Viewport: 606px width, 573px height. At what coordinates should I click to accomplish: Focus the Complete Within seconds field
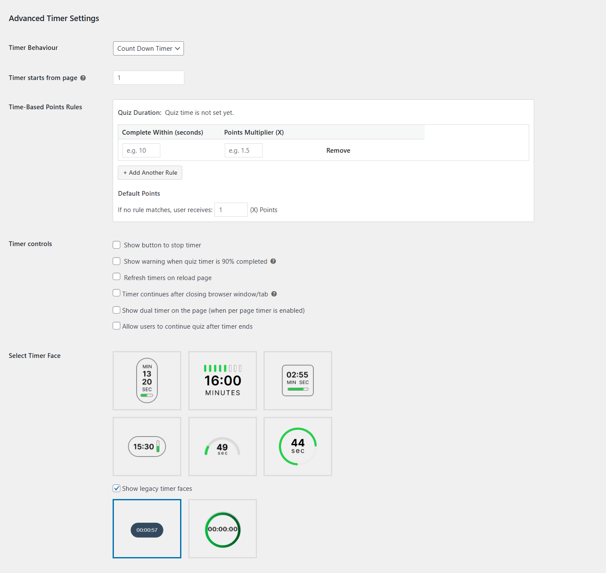pos(141,151)
